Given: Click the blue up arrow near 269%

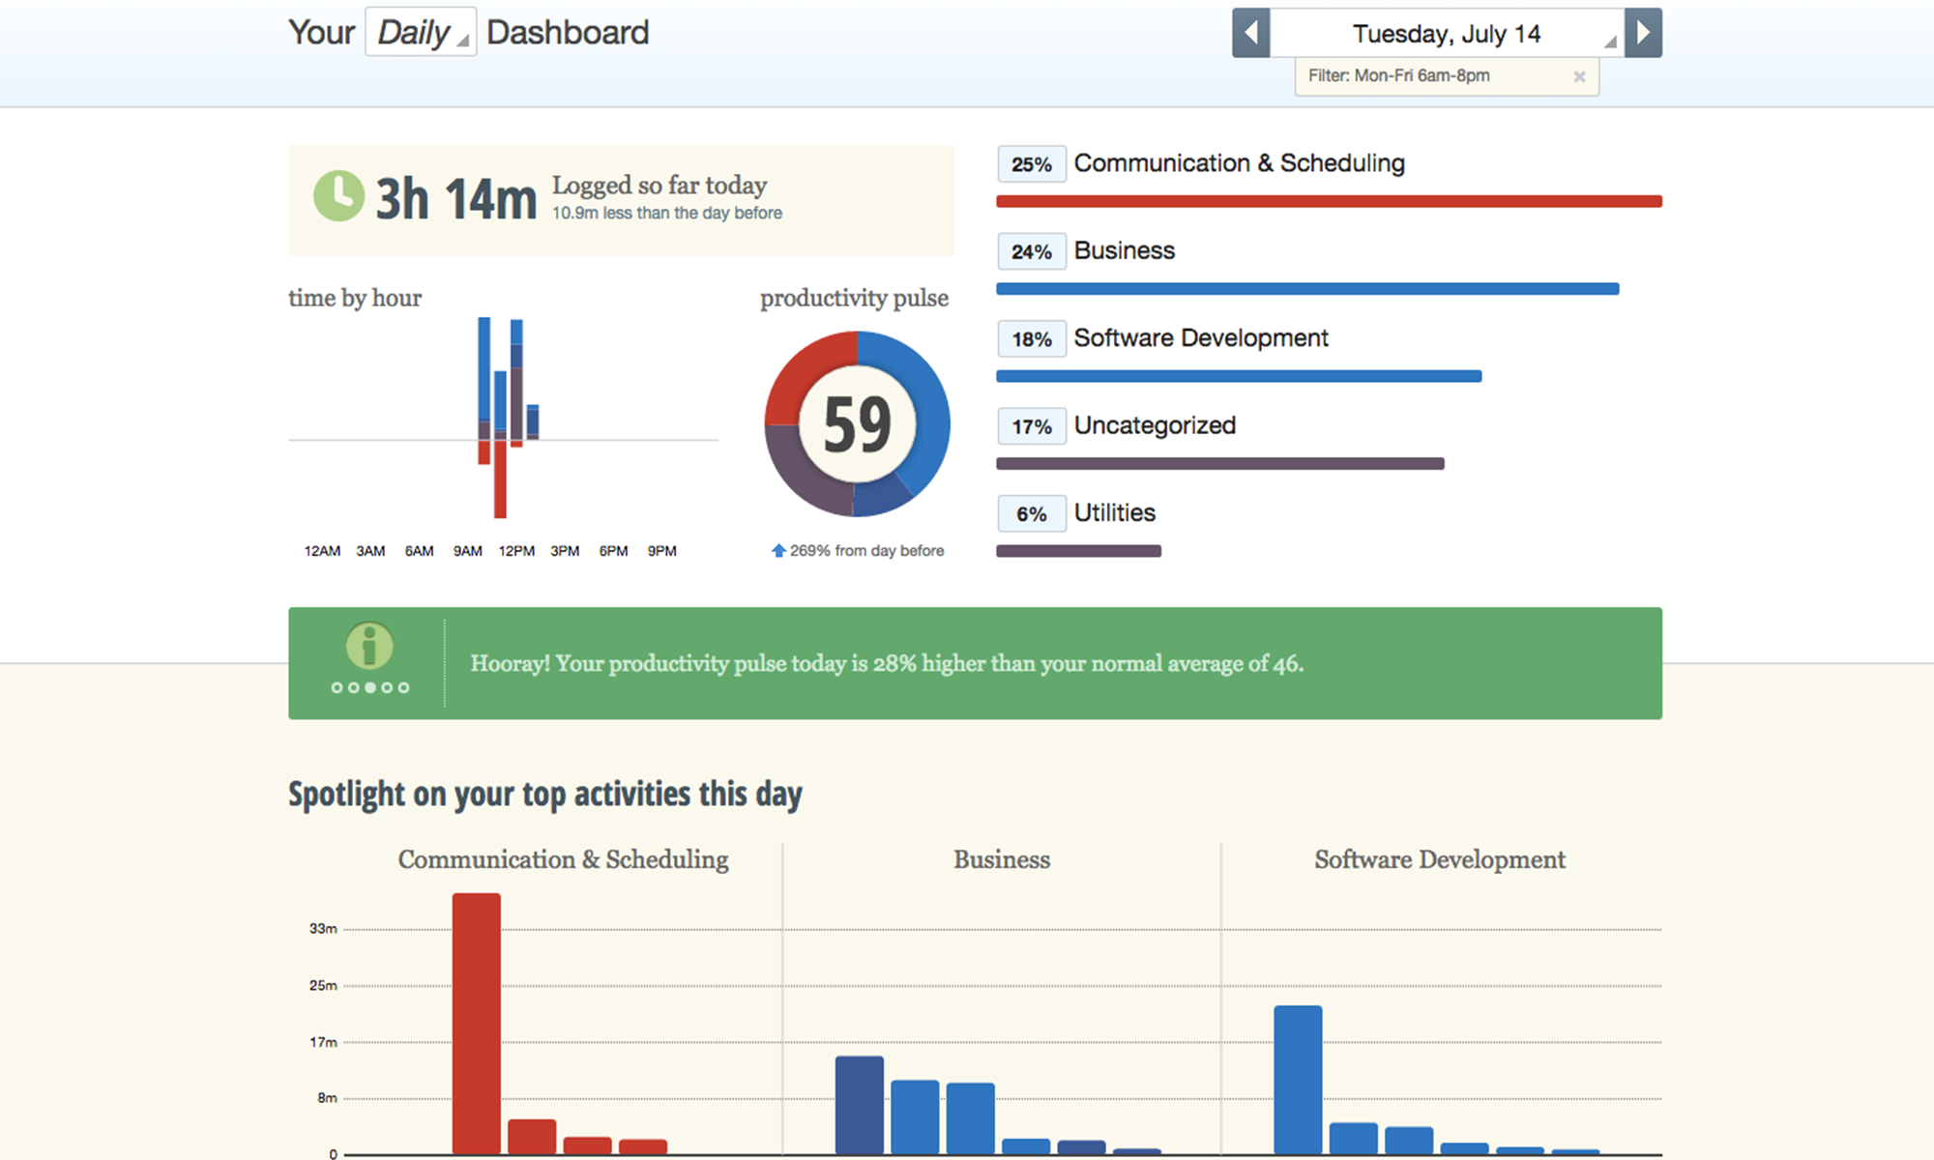Looking at the screenshot, I should [778, 550].
